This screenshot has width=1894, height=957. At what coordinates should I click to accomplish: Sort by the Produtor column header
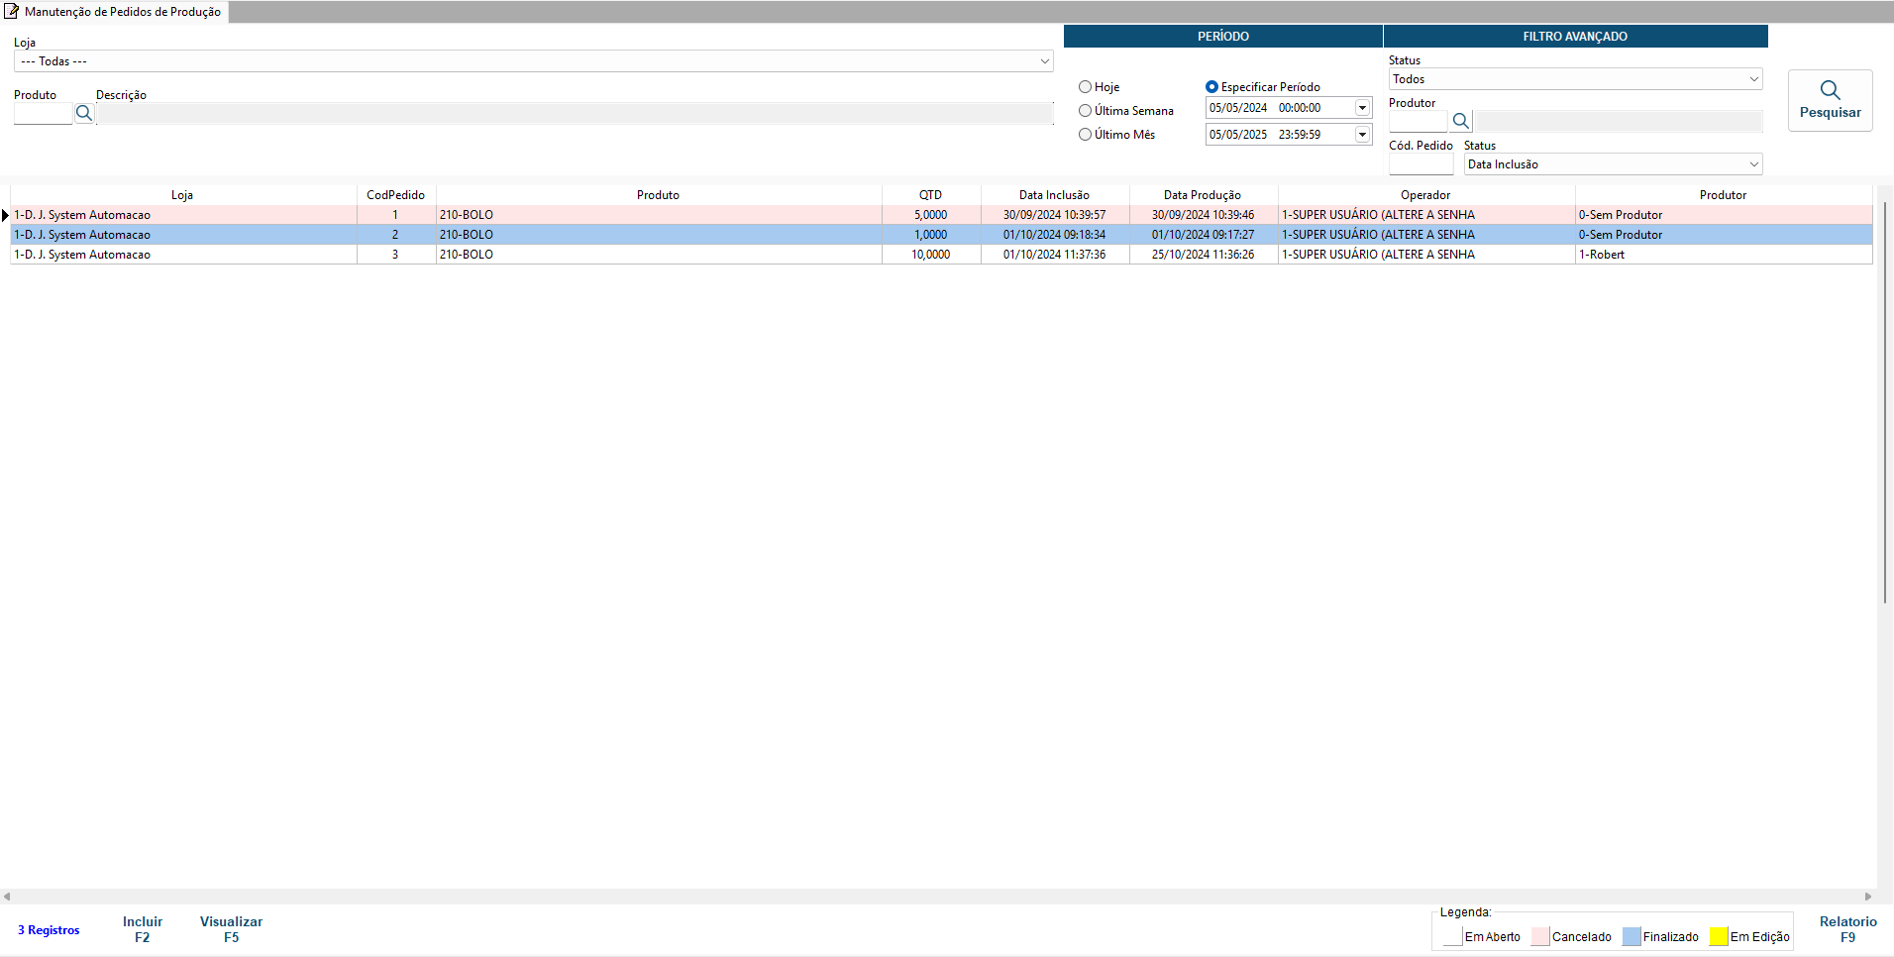(x=1724, y=195)
